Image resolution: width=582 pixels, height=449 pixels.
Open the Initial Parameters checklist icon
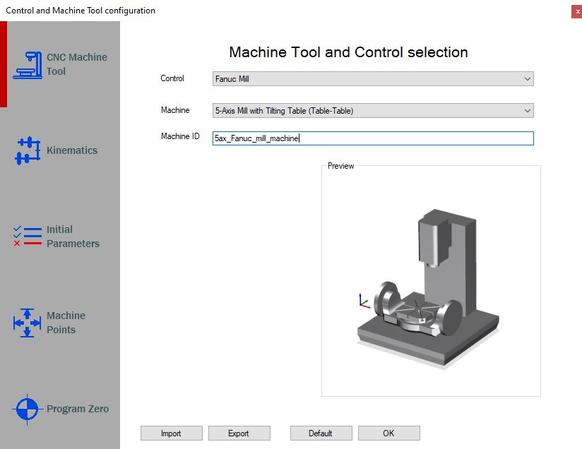pyautogui.click(x=28, y=237)
